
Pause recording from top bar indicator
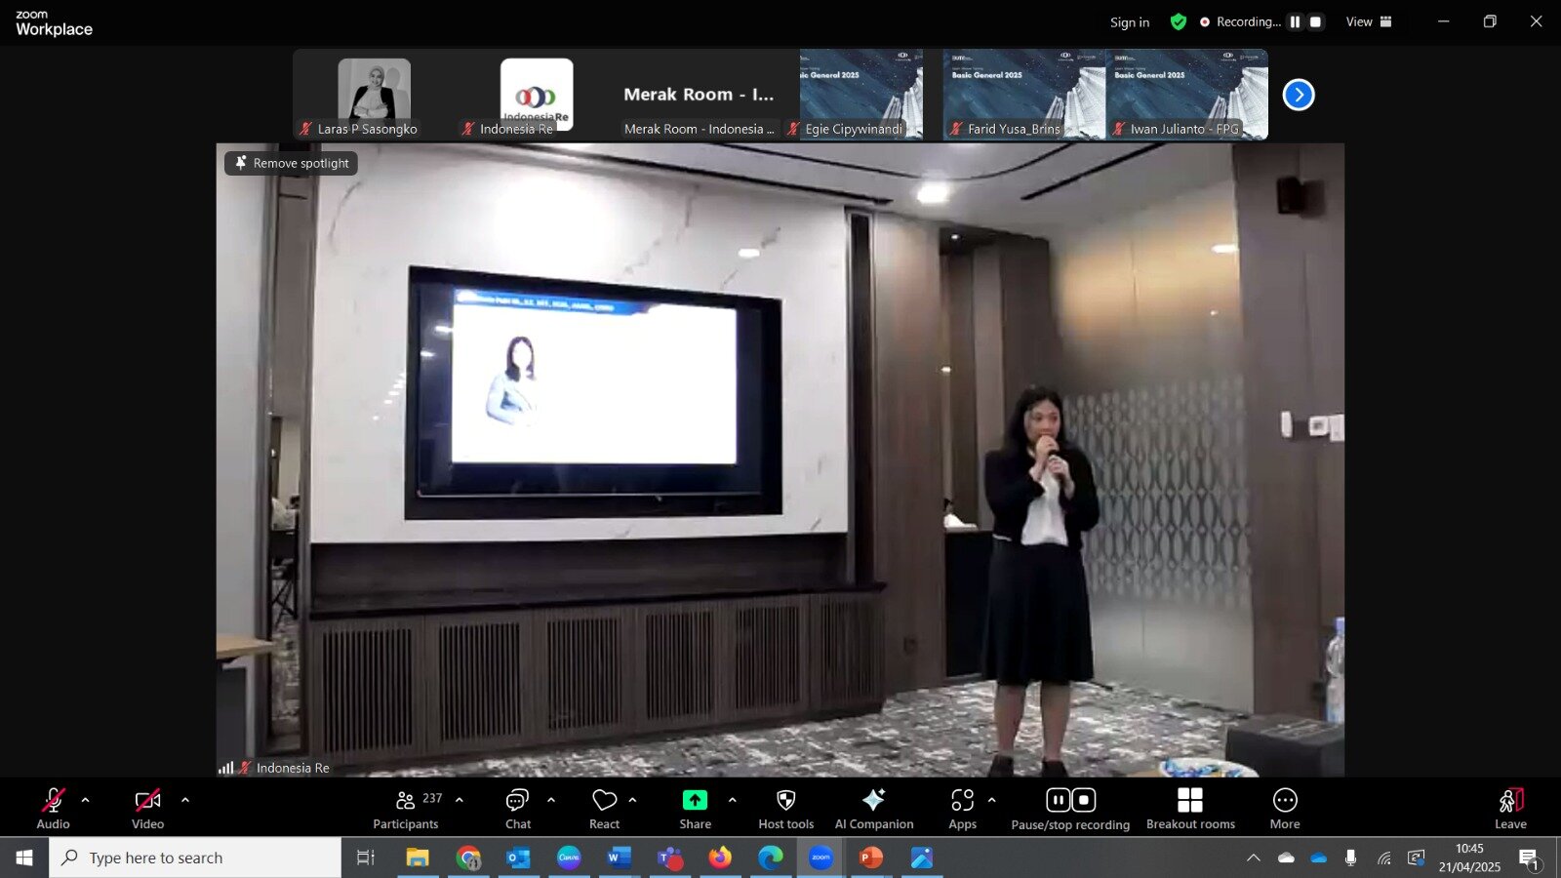pyautogui.click(x=1295, y=21)
